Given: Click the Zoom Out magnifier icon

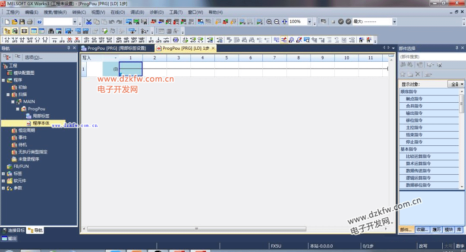Looking at the screenshot, I should pos(277,22).
